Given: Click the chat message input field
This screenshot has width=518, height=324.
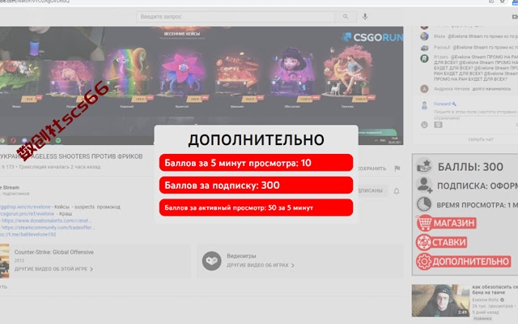Looking at the screenshot, I should pyautogui.click(x=476, y=115).
